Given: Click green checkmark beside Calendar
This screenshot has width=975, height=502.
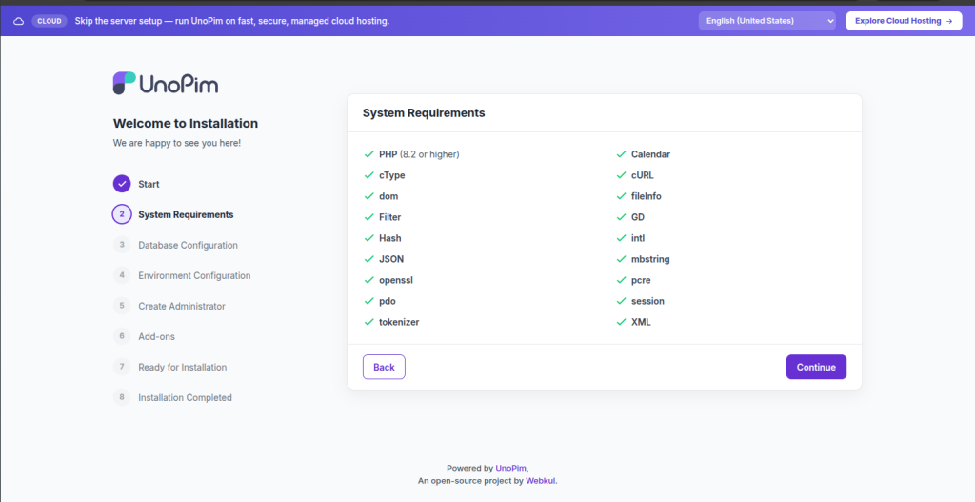Looking at the screenshot, I should [x=621, y=154].
